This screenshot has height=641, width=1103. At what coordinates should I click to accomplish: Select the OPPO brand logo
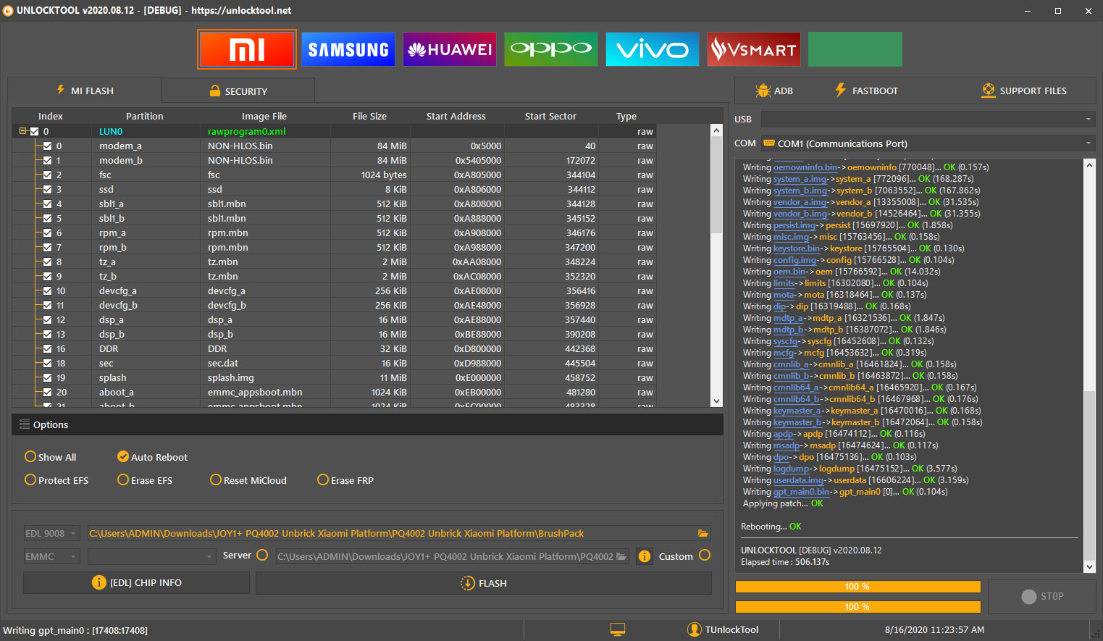tap(551, 49)
